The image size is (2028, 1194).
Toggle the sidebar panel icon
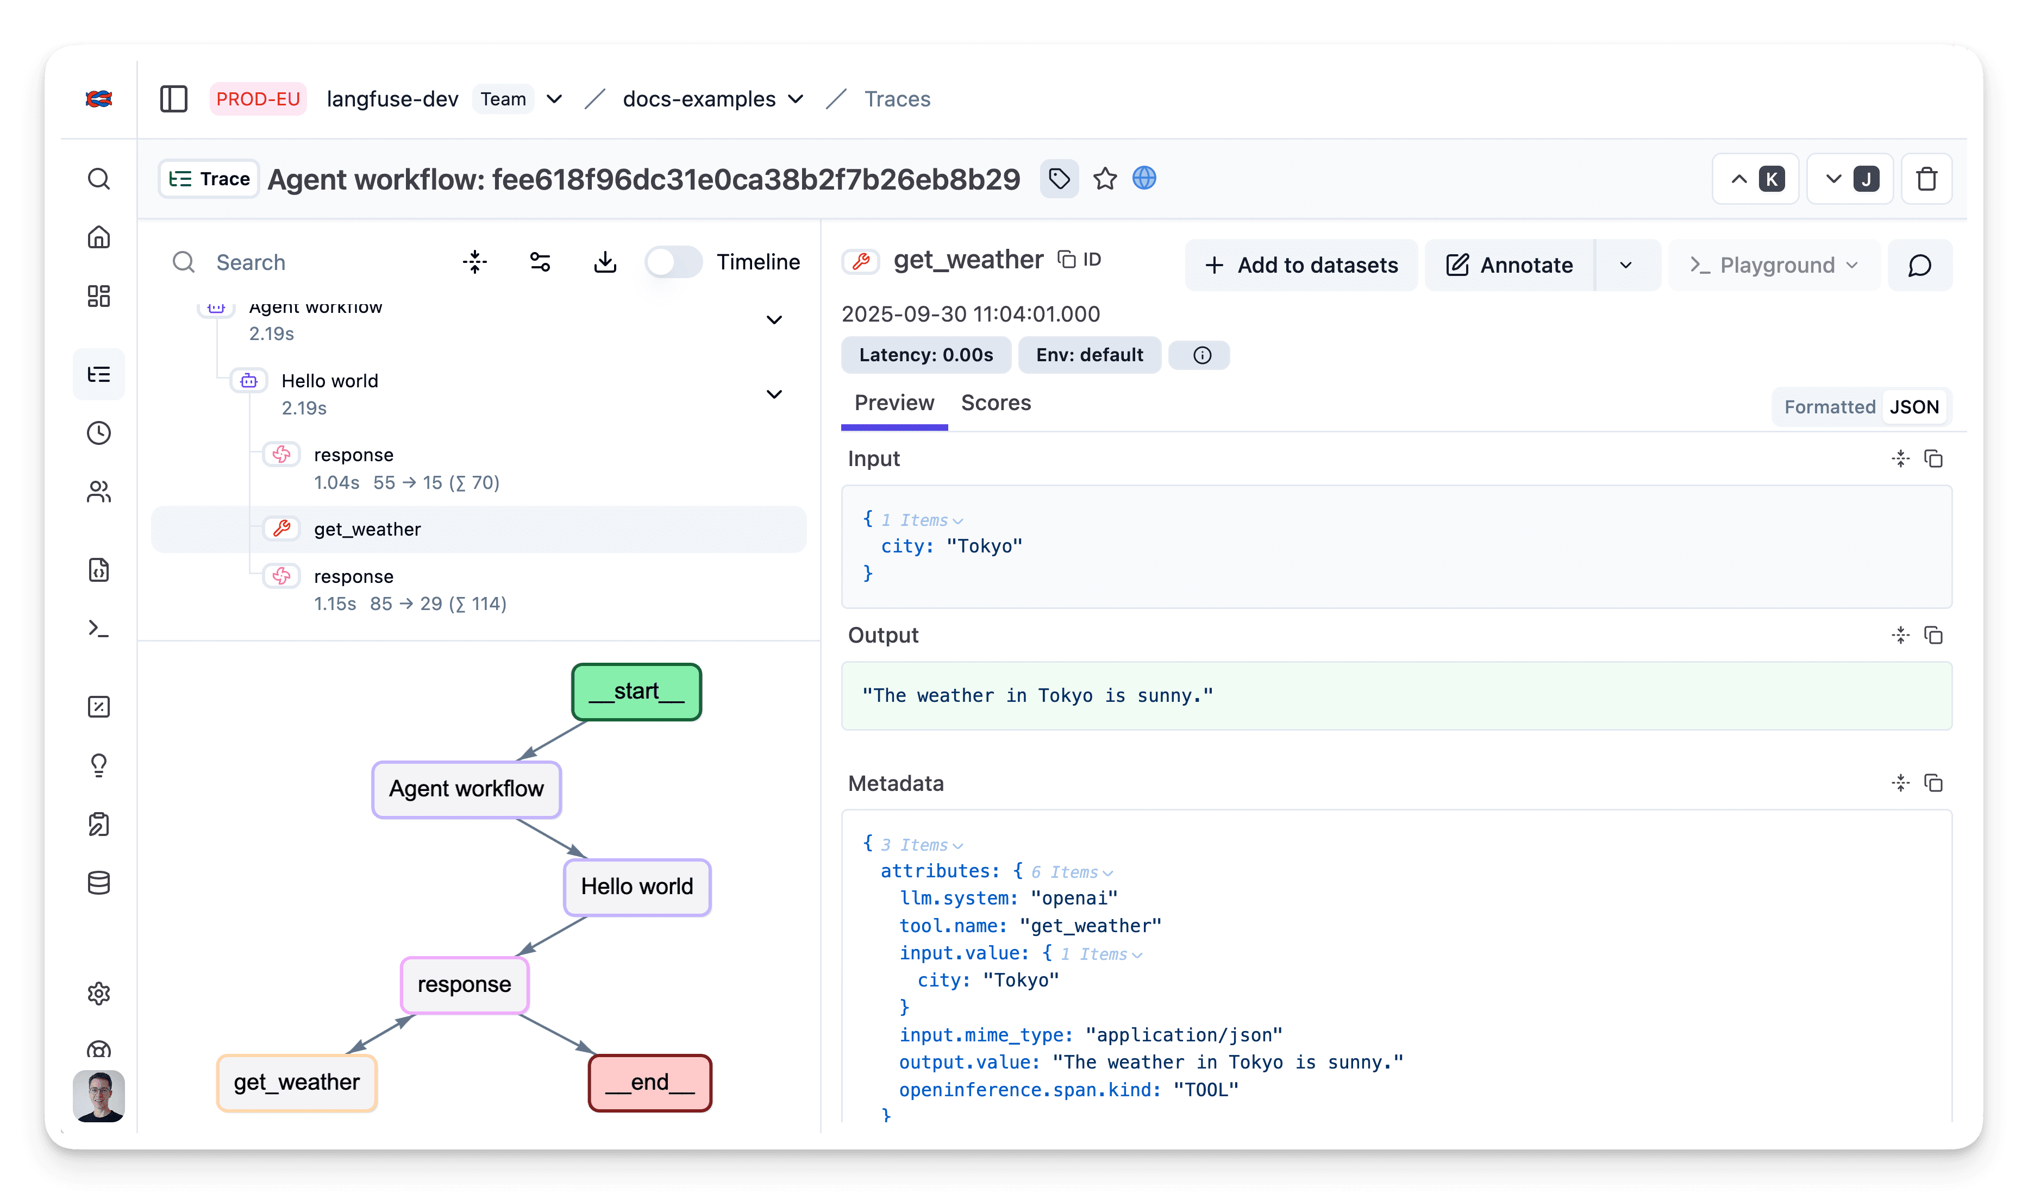click(174, 99)
